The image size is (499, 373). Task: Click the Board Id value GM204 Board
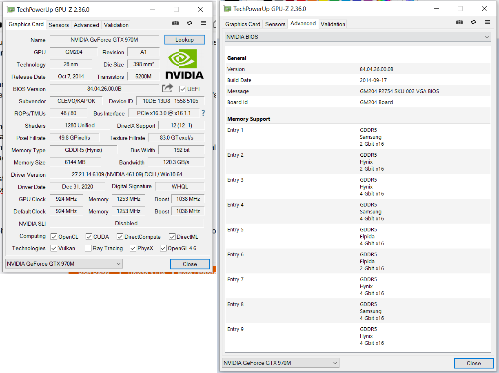click(376, 102)
